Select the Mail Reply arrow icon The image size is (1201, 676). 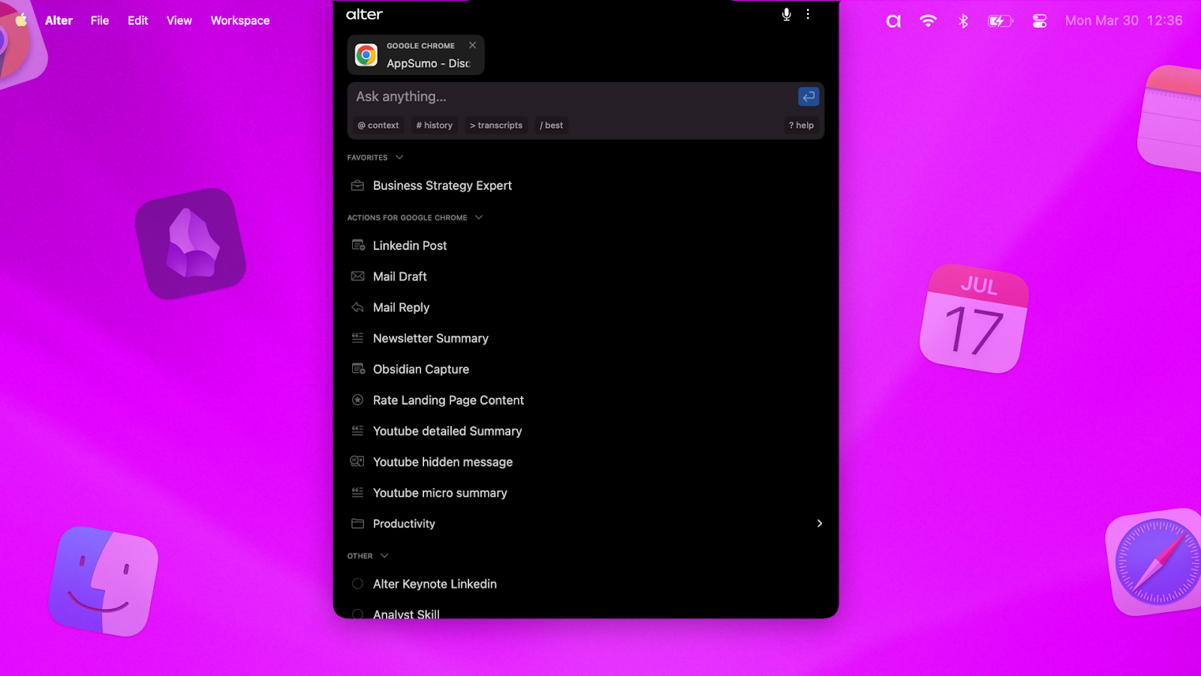coord(357,307)
